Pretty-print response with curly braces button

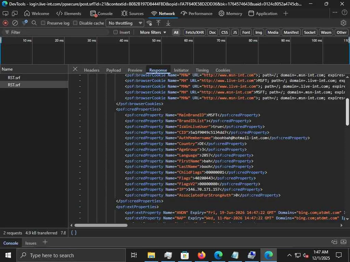tap(73, 233)
